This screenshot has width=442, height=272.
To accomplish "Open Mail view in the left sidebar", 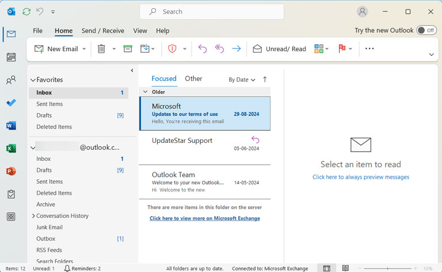I will click(11, 34).
